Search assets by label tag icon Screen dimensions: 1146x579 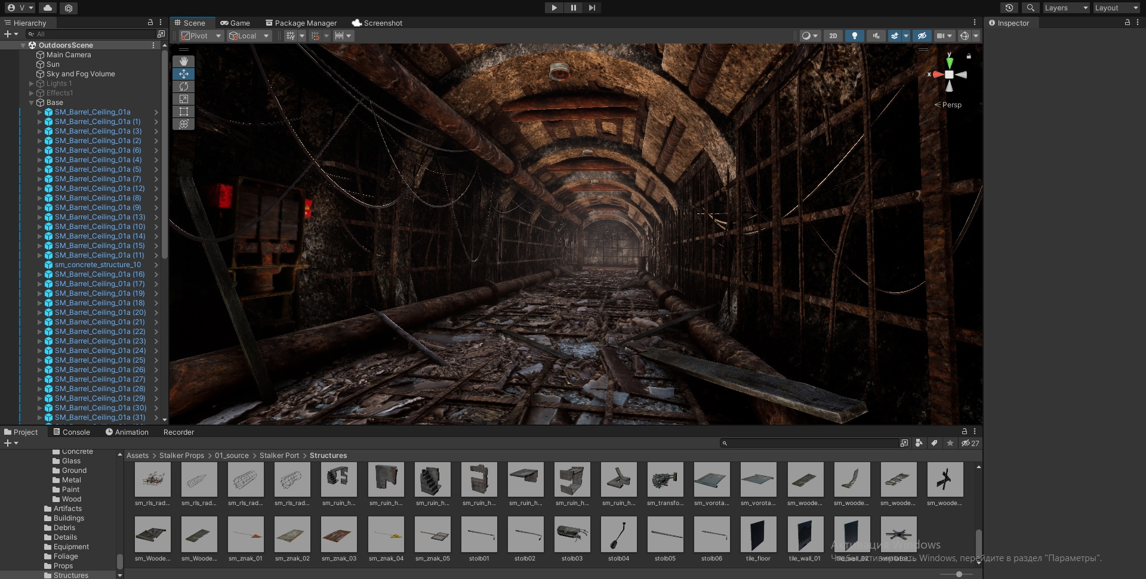(x=934, y=443)
